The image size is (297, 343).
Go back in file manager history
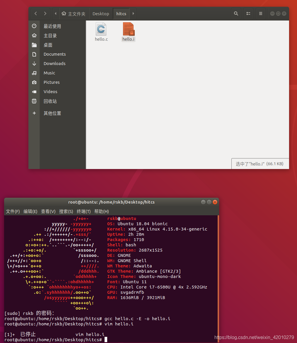point(36,13)
